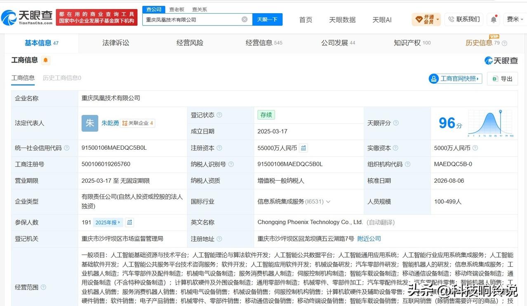Click the orange bell beside 工商信息
The height and width of the screenshot is (306, 527).
tap(45, 60)
